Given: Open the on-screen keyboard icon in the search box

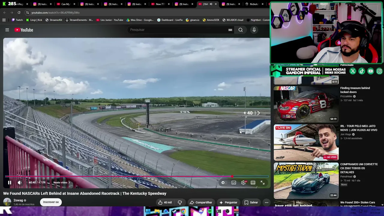Looking at the screenshot, I should [x=230, y=30].
